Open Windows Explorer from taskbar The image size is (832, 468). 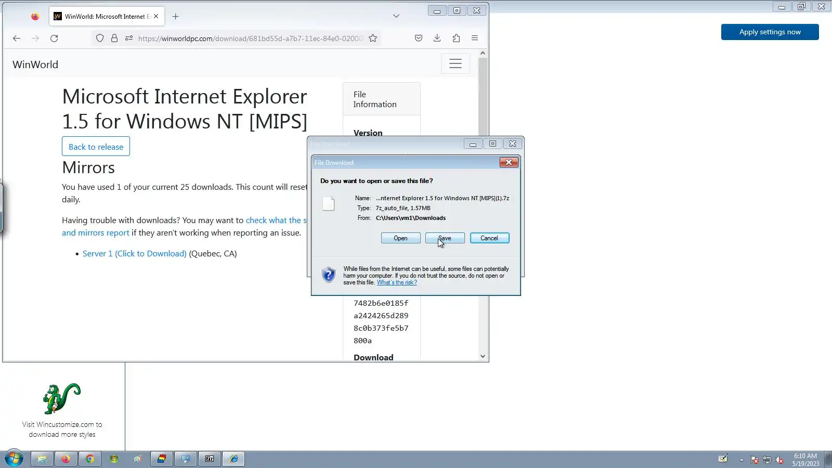pos(42,459)
